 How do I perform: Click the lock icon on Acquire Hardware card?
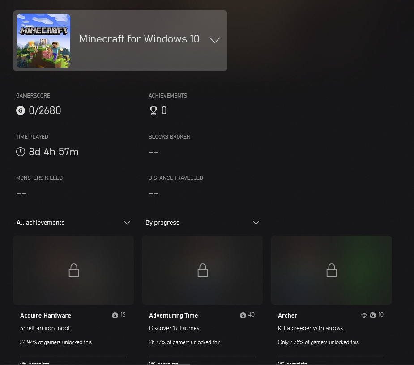tap(74, 270)
